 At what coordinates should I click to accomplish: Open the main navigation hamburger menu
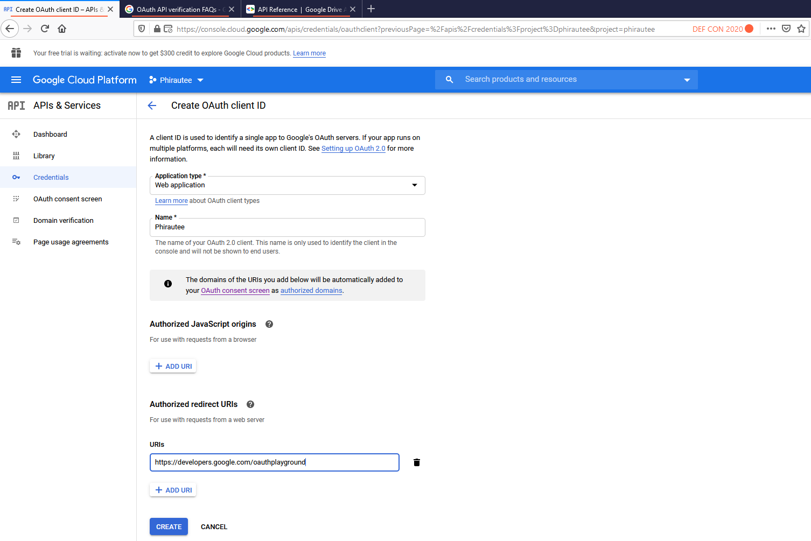click(x=16, y=80)
